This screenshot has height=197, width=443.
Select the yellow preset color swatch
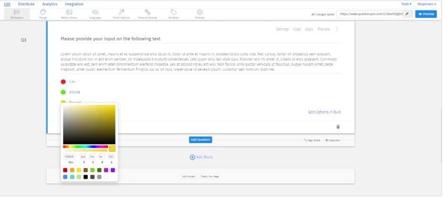(x=79, y=170)
